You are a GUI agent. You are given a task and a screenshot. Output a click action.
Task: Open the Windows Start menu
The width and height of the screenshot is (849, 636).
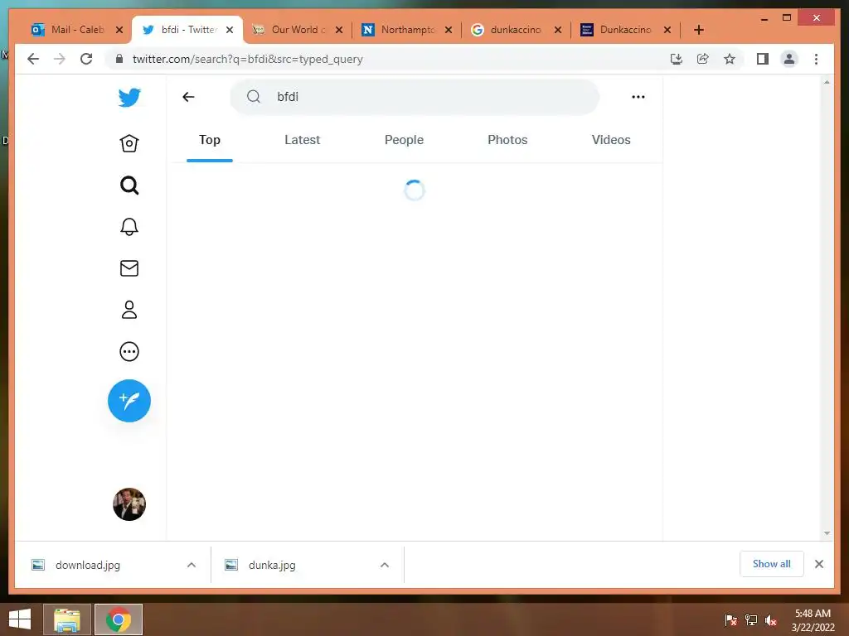(x=20, y=619)
